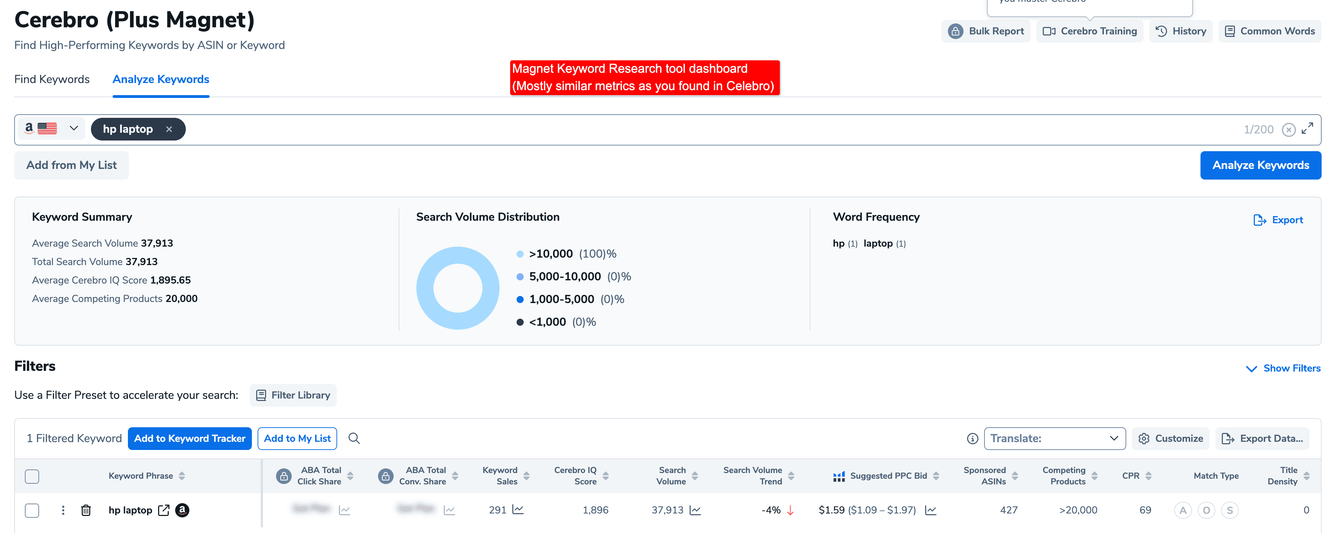
Task: Export Word Frequency data
Action: pos(1278,220)
